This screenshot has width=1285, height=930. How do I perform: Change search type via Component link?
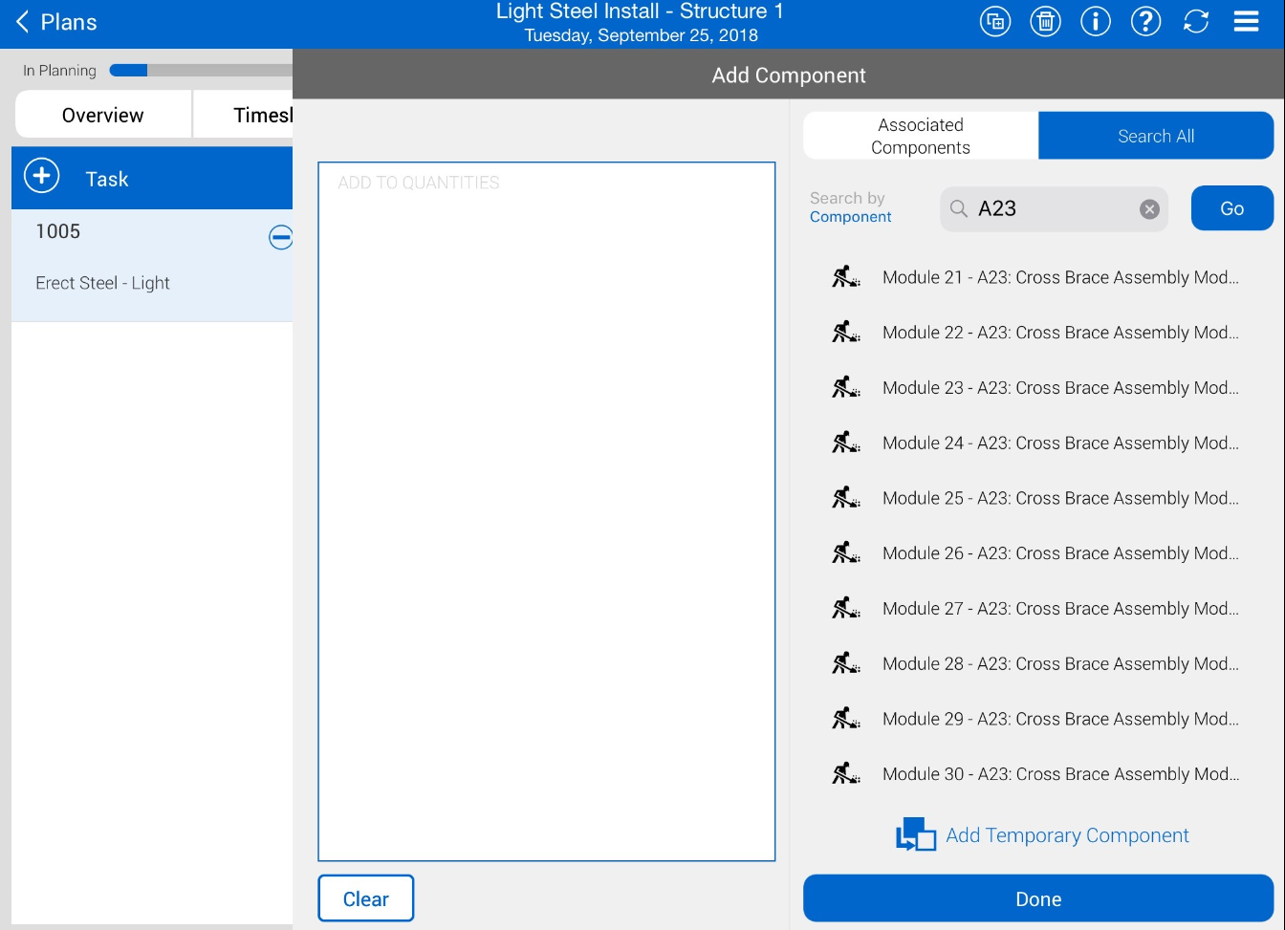(x=850, y=217)
